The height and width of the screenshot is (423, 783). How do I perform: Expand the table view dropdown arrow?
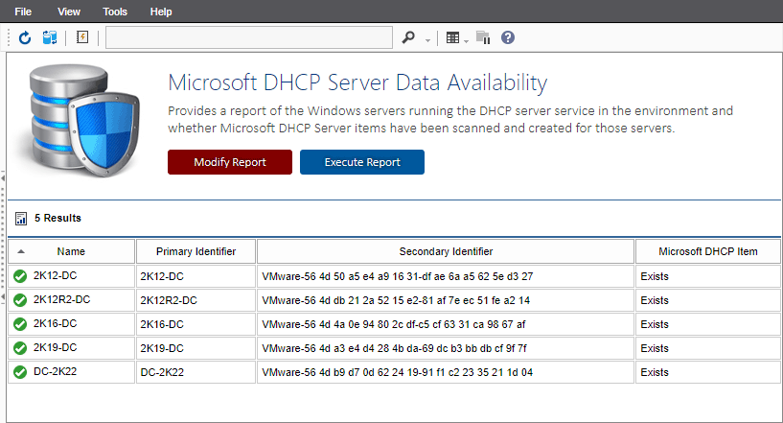[x=467, y=41]
